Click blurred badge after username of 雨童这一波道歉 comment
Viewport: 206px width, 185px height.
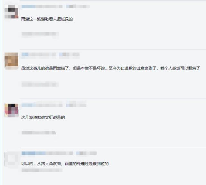[x=78, y=6]
